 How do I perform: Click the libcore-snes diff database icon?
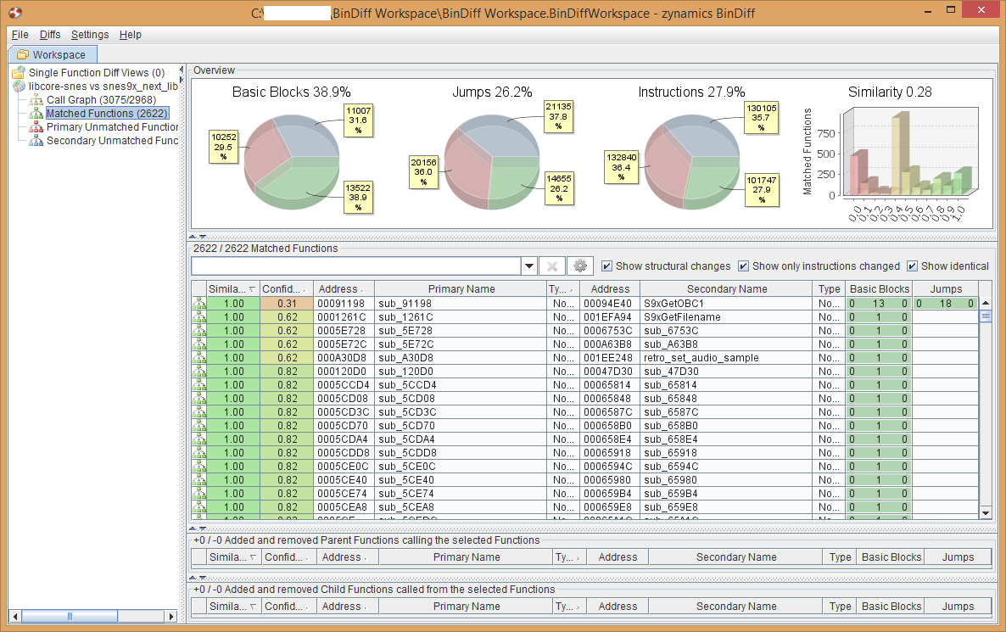coord(19,86)
